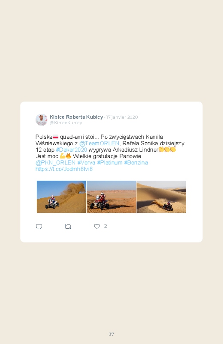Click the retweet arrows icon
223x344 pixels.
tap(68, 227)
